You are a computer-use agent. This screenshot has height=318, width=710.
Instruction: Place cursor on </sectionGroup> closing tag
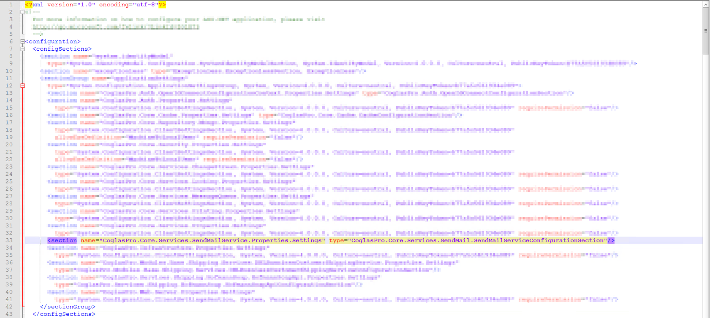68,307
